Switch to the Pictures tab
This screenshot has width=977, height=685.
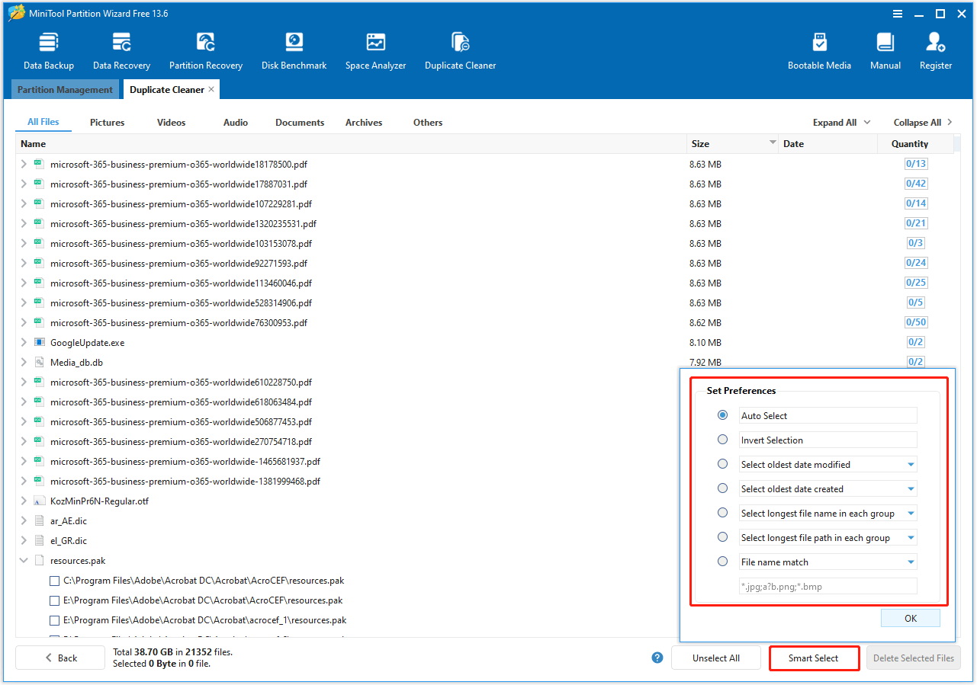pyautogui.click(x=106, y=122)
